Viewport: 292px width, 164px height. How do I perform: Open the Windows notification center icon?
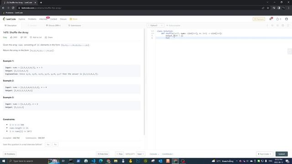coord(287,161)
